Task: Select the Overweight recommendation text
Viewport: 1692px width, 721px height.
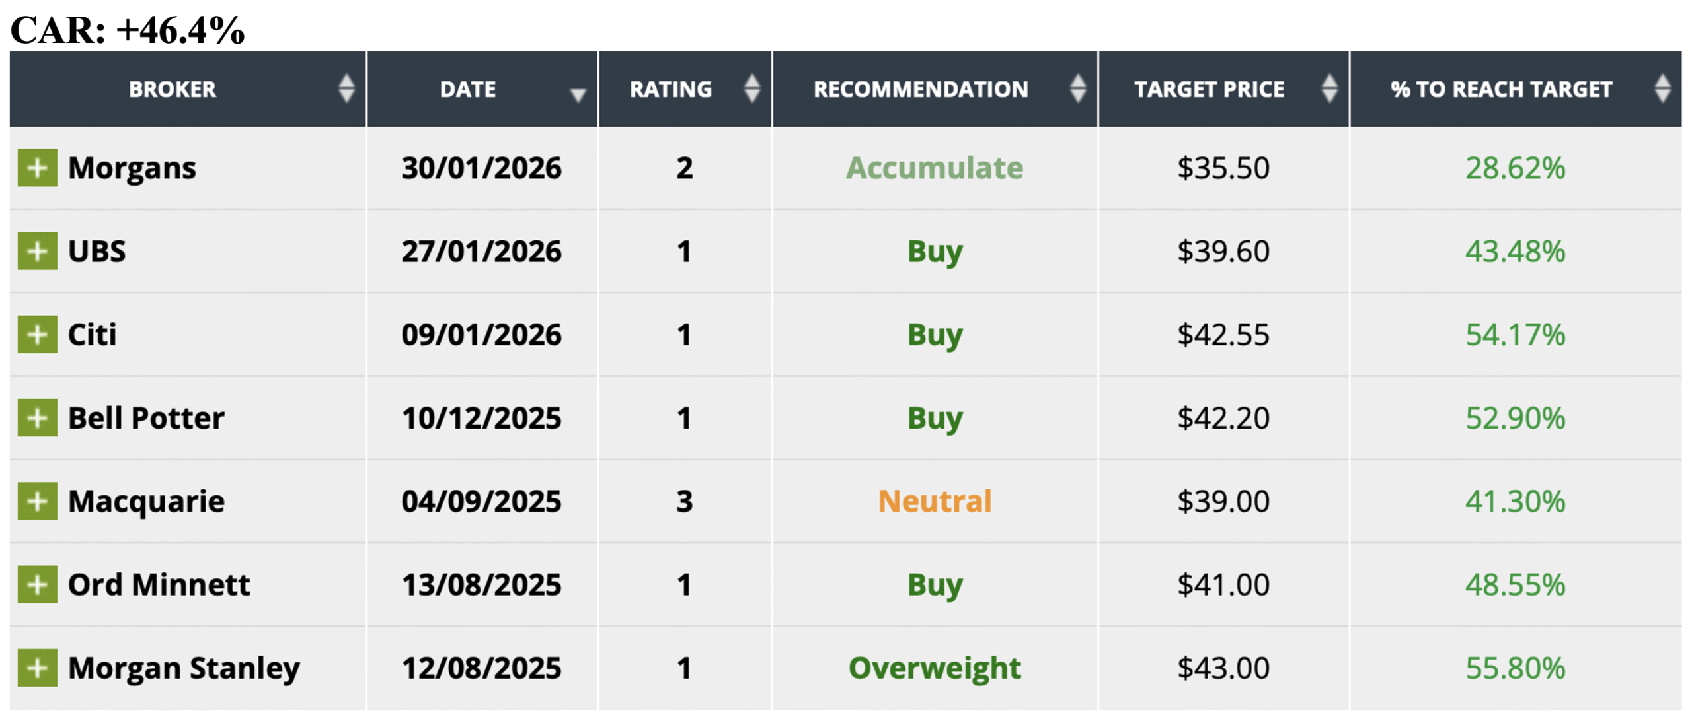Action: pos(935,668)
